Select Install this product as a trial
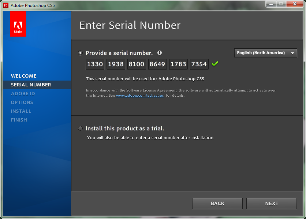306x219 pixels. point(80,128)
